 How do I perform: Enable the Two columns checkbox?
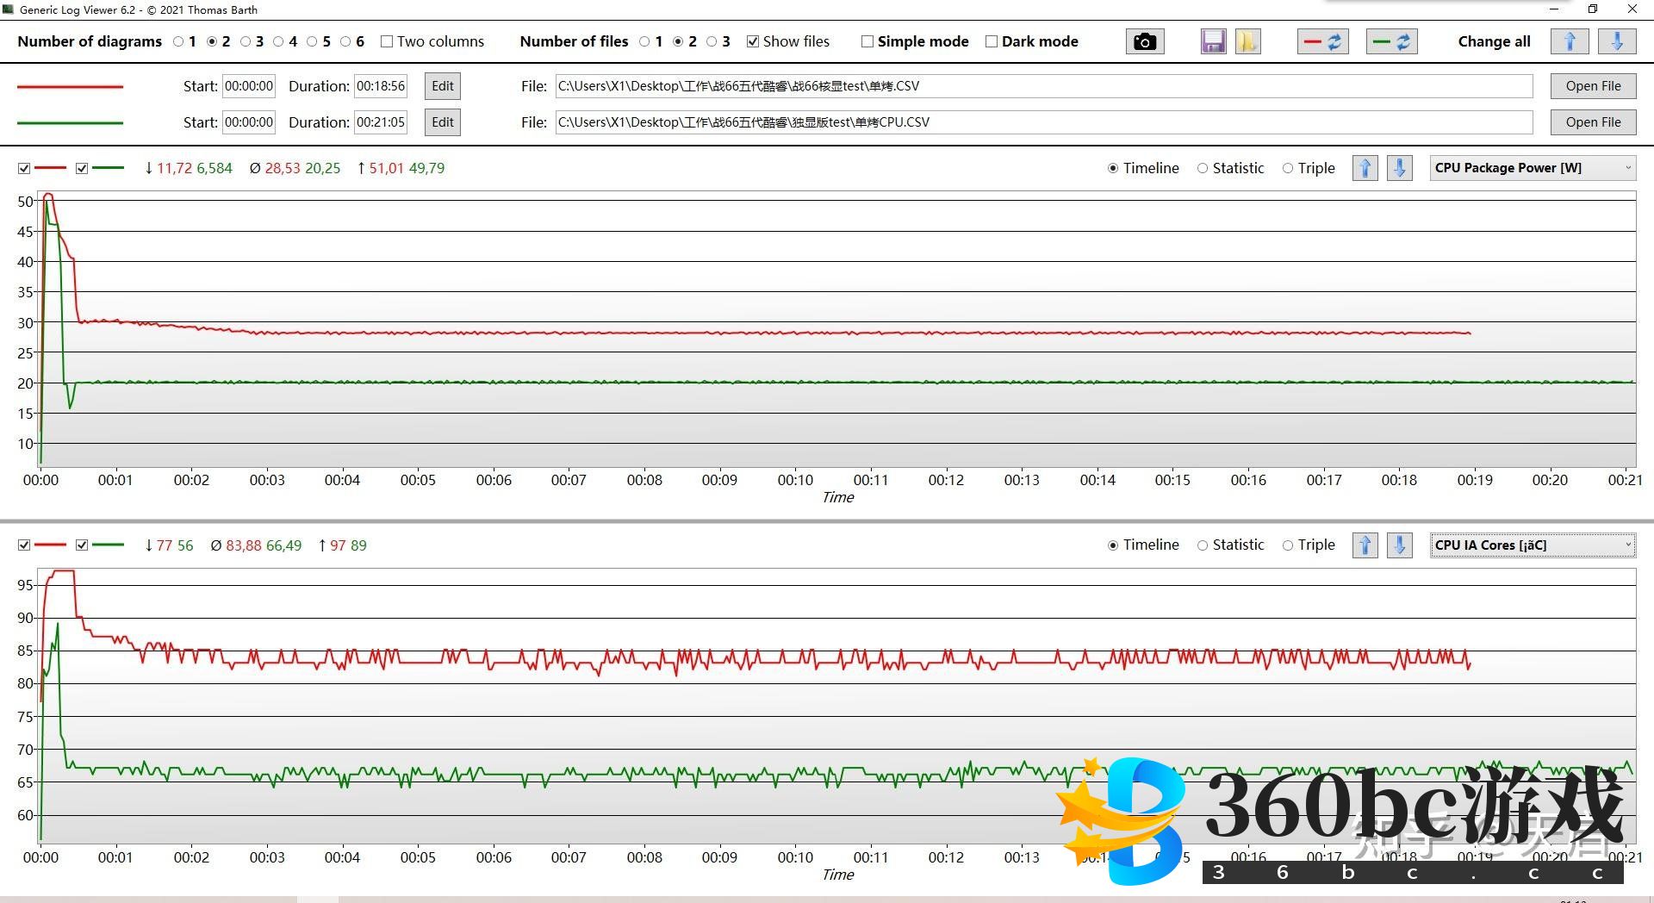[x=387, y=41]
